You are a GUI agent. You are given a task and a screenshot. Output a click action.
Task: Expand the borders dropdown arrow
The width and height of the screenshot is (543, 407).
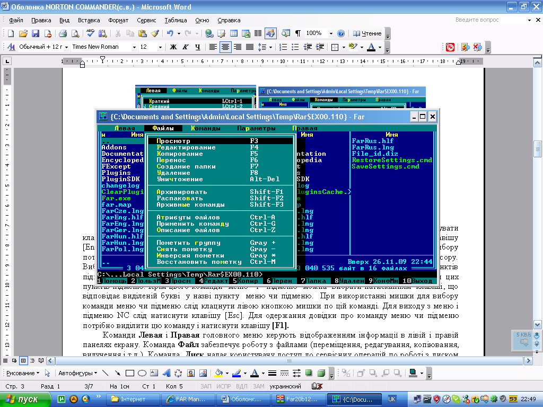point(344,47)
